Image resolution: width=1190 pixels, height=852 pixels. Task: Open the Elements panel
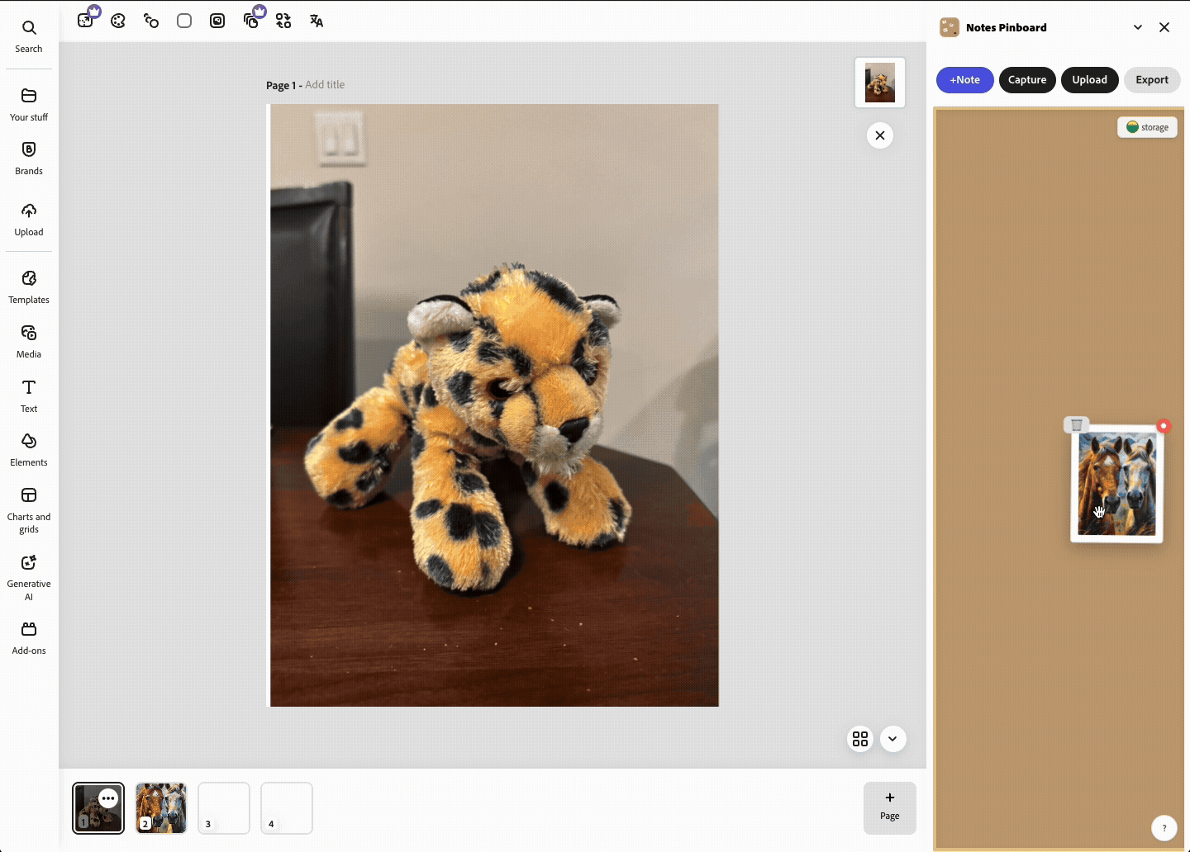pyautogui.click(x=29, y=449)
